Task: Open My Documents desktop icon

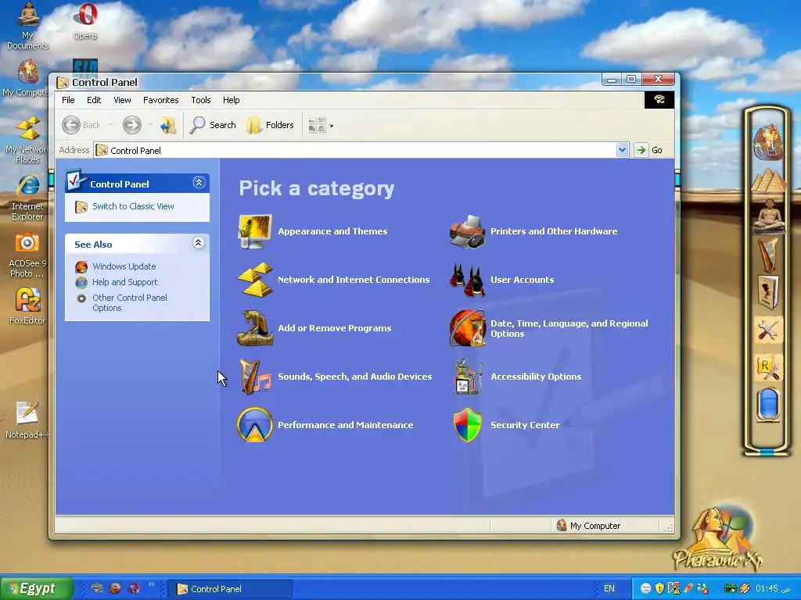Action: tap(28, 26)
